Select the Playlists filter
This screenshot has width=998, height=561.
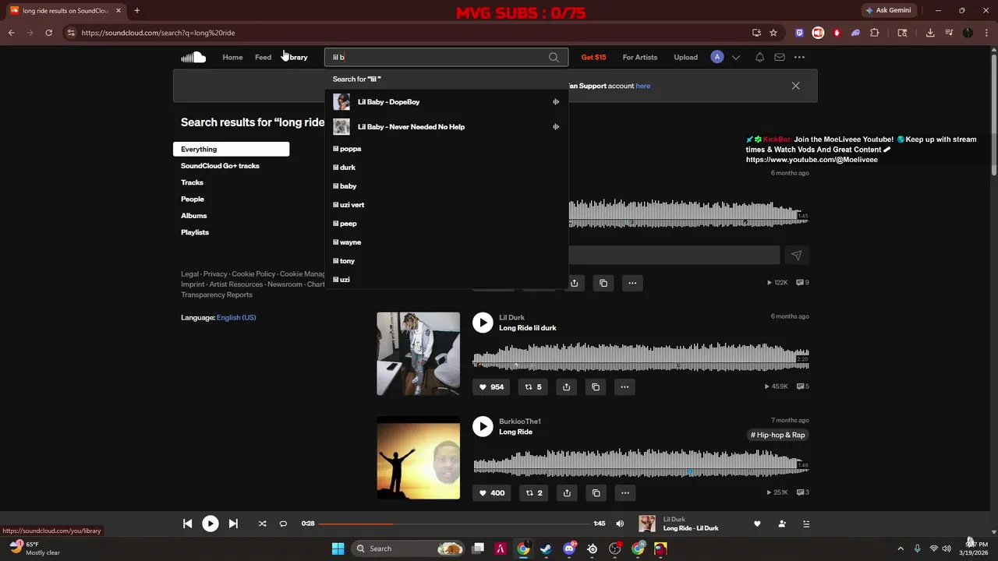(x=195, y=232)
